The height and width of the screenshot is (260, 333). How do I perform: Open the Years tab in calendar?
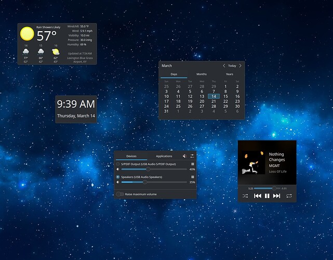(230, 74)
